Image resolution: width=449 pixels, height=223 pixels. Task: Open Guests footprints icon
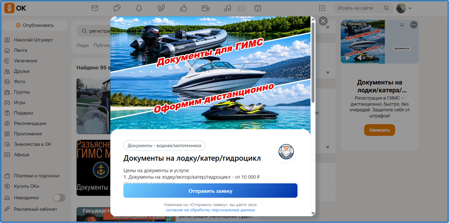coord(161,8)
